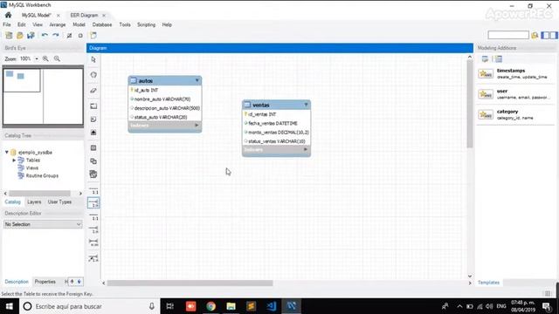Viewport: 559px width, 314px height.
Task: Create a new model with toolbar icon
Action: pyautogui.click(x=9, y=35)
